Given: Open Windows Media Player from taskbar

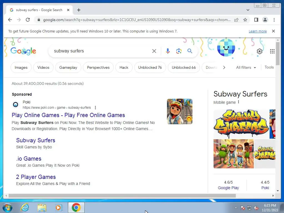Looking at the screenshot, I should tap(59, 207).
